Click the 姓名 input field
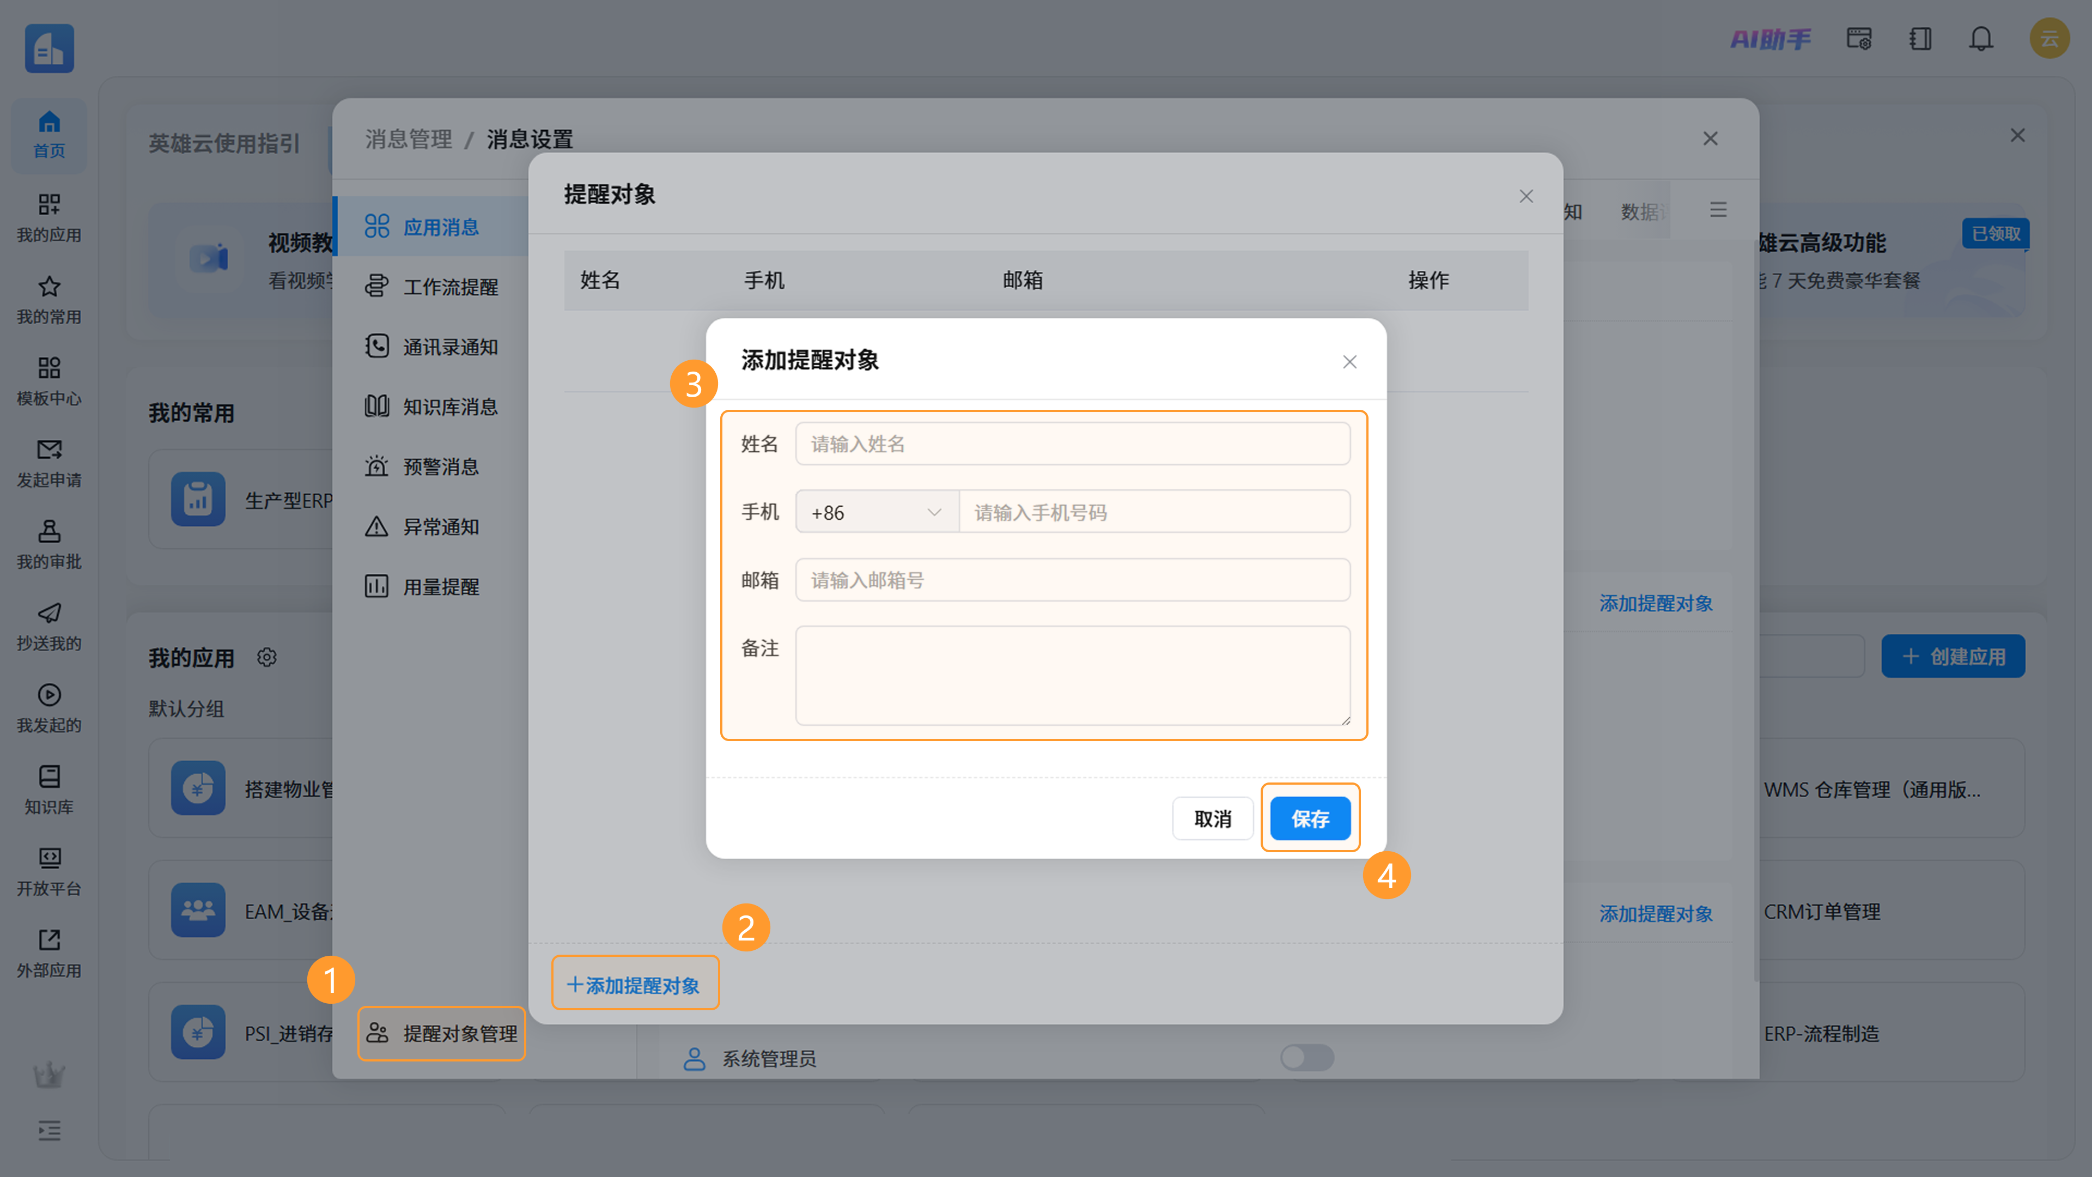This screenshot has width=2092, height=1177. tap(1073, 444)
